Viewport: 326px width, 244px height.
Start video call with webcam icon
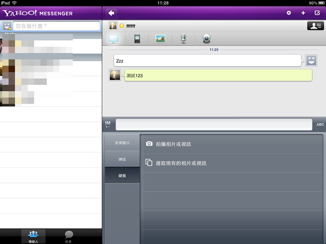pyautogui.click(x=206, y=38)
